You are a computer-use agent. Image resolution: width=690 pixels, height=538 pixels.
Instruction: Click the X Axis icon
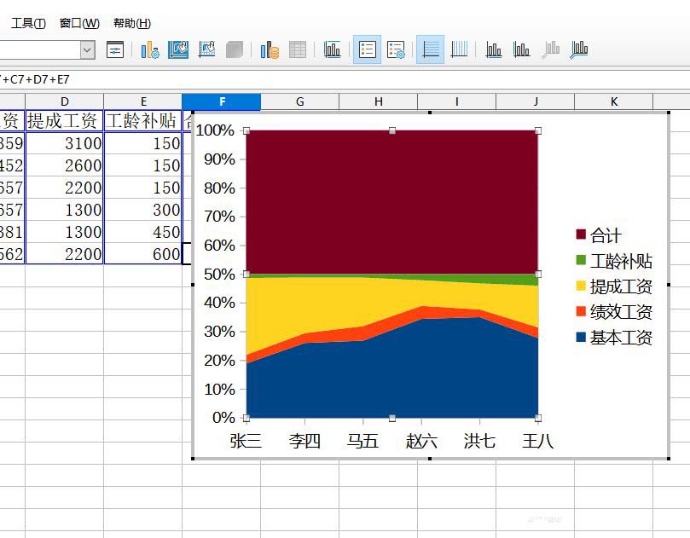[494, 49]
